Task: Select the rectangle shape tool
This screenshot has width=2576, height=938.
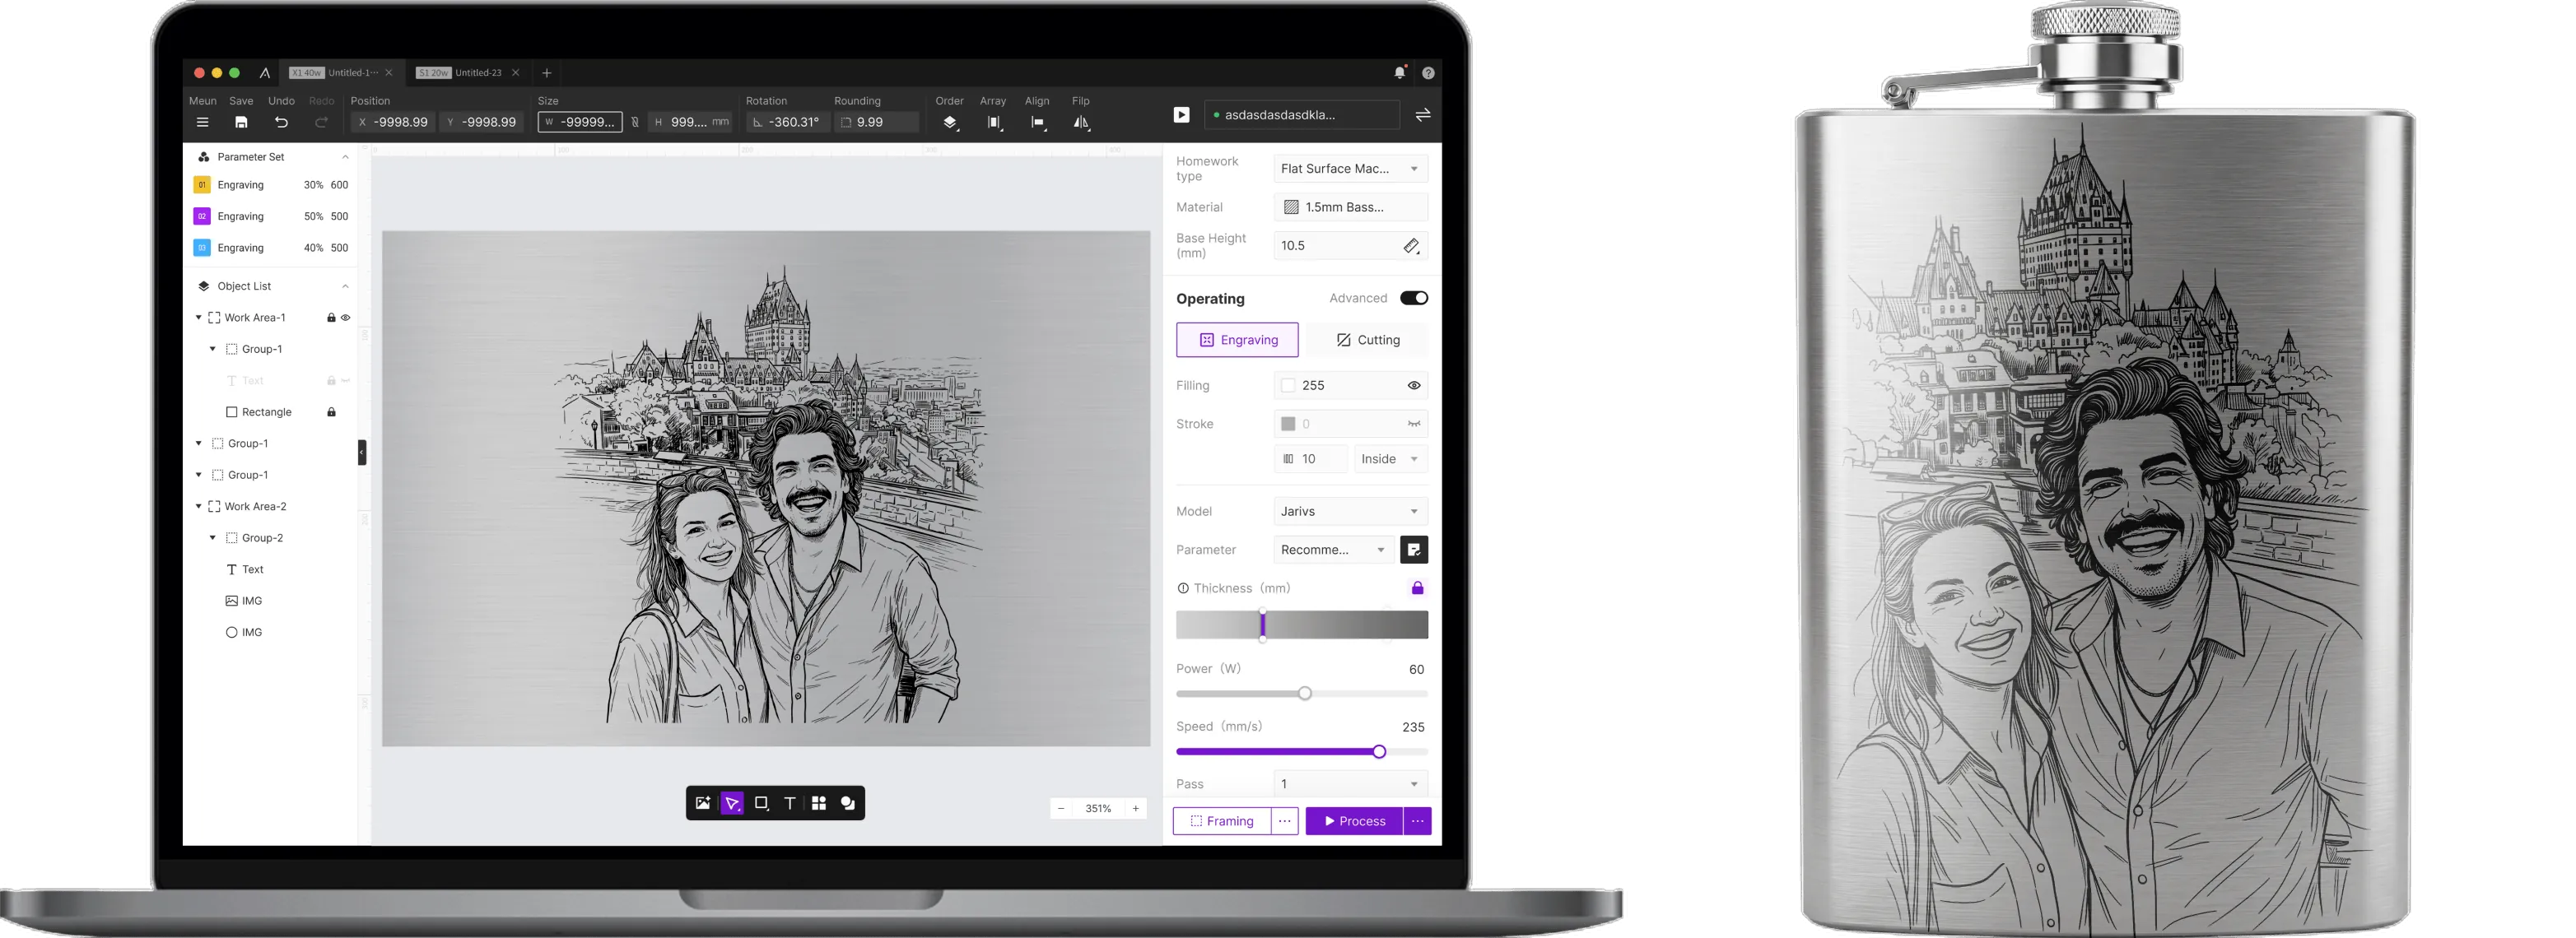Action: coord(761,803)
